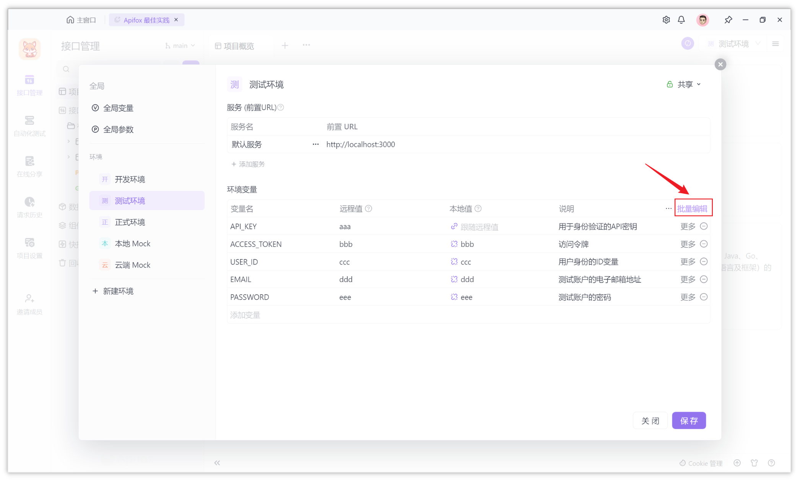
Task: Open hamburger menu at top right
Action: (x=776, y=44)
